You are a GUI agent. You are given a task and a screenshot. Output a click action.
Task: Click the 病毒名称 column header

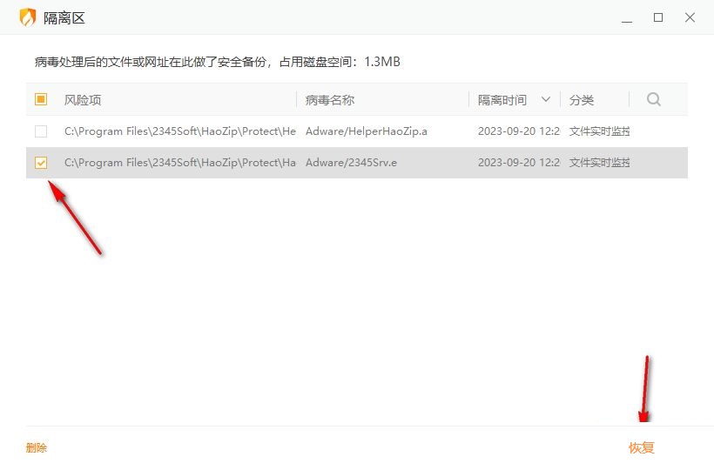[x=330, y=99]
